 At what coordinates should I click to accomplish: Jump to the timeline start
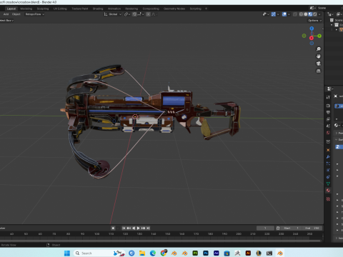pos(124,228)
